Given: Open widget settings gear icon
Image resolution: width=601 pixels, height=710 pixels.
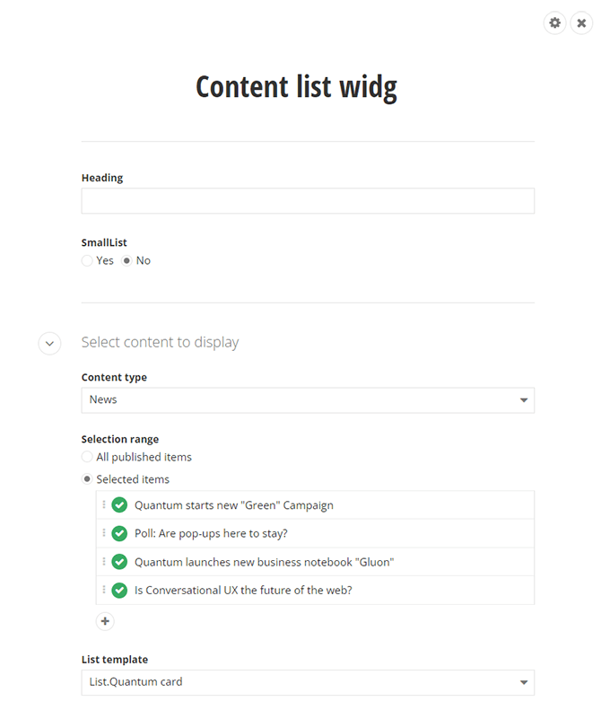Looking at the screenshot, I should (x=554, y=23).
